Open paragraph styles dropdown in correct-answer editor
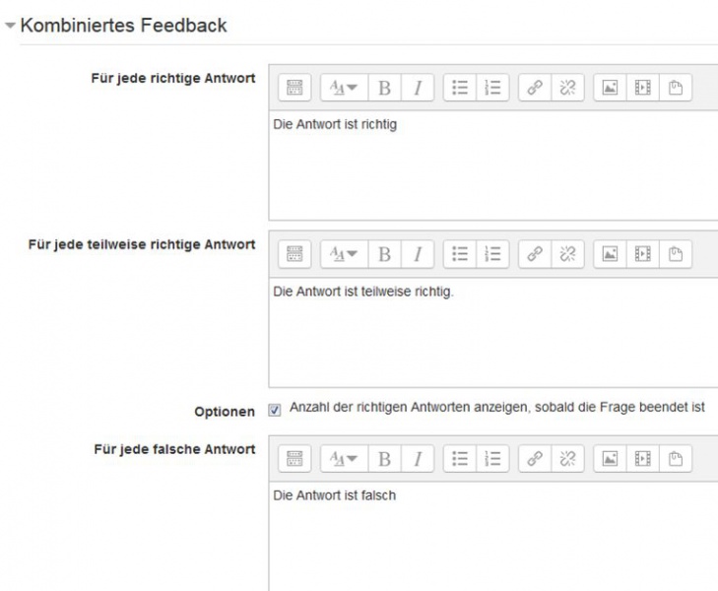 (342, 88)
